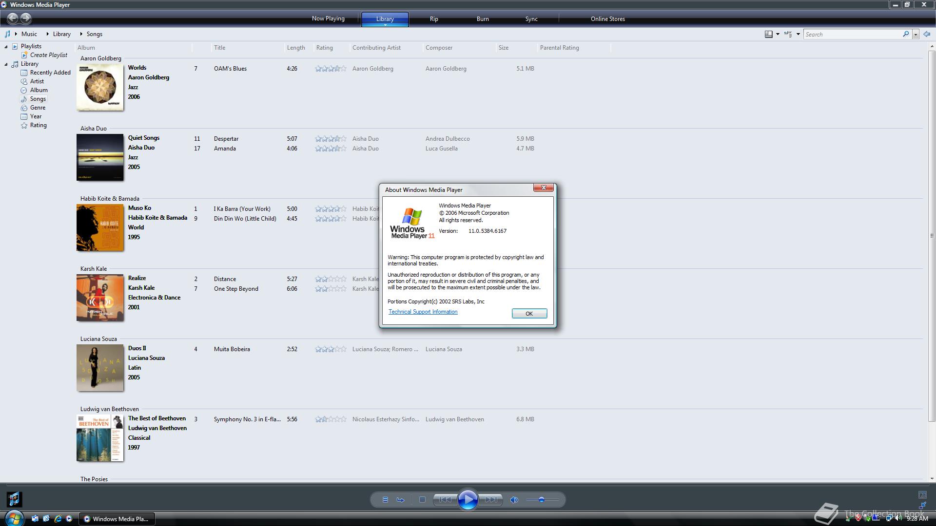Image resolution: width=936 pixels, height=526 pixels.
Task: Click Music in the breadcrumb
Action: tap(29, 34)
